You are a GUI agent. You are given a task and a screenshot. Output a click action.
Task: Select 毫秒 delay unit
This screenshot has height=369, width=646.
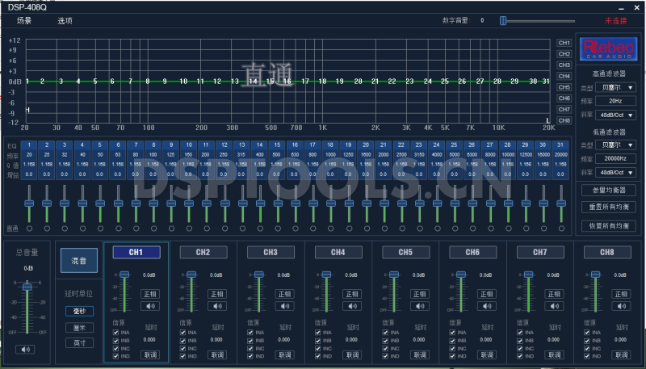[79, 312]
